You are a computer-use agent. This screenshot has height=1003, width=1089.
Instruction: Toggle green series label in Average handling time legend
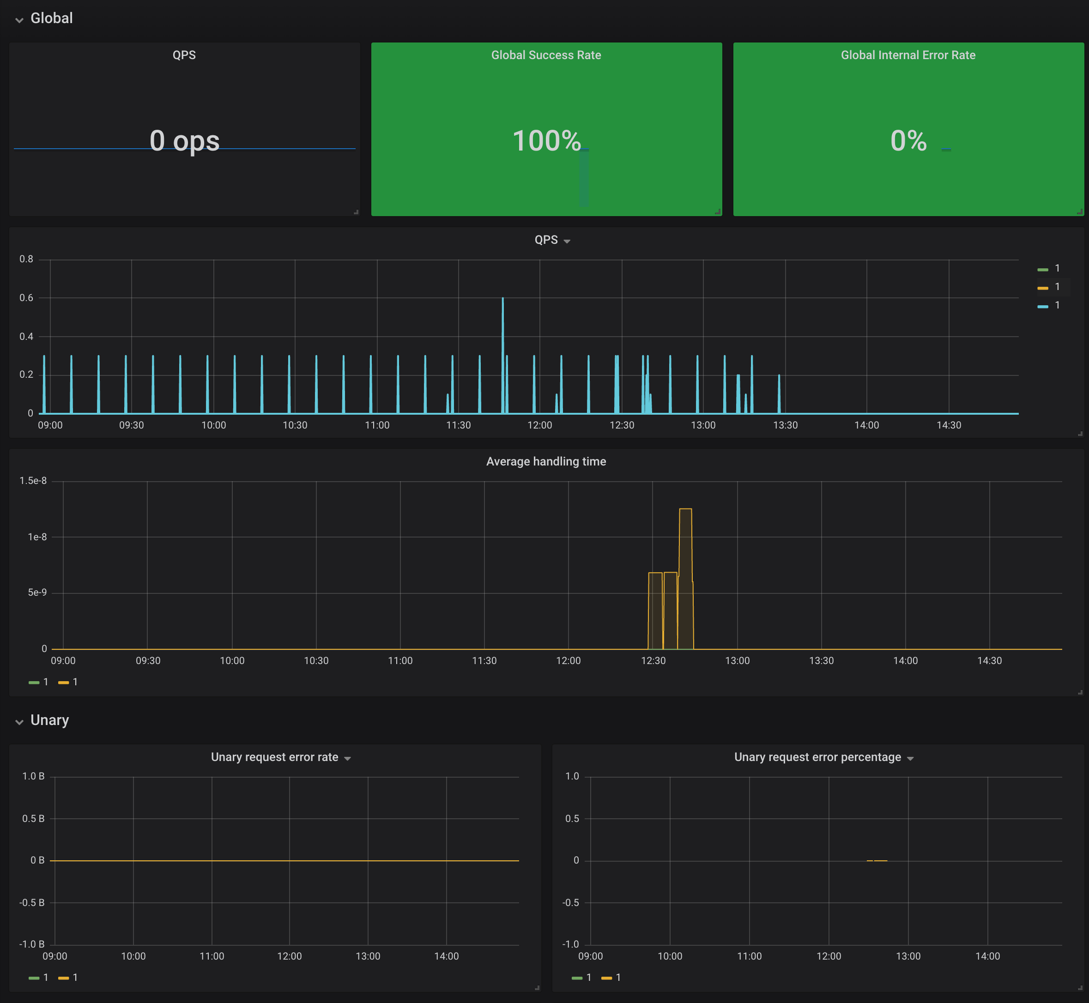(46, 682)
